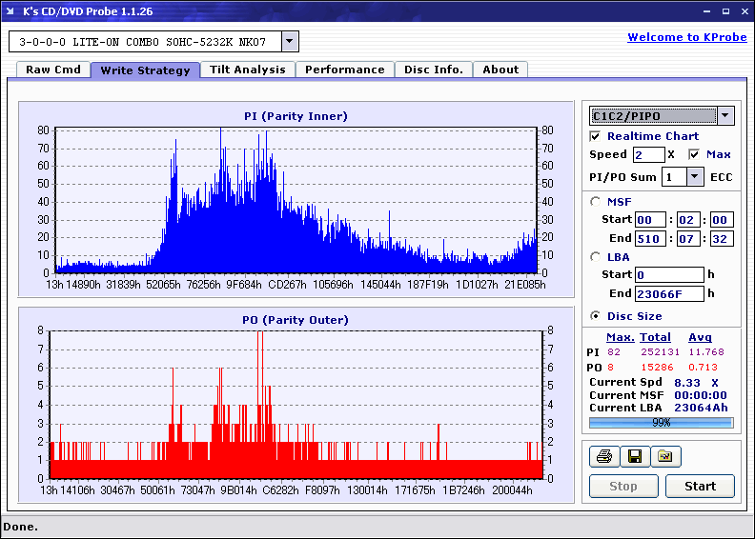Switch to the Tilt Analysis tab
This screenshot has height=539, width=755.
248,70
